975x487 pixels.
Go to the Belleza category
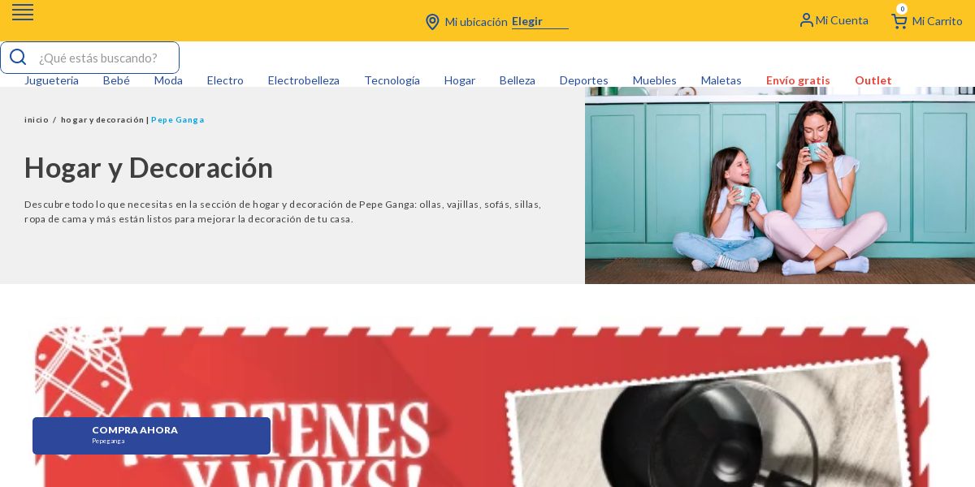click(518, 80)
